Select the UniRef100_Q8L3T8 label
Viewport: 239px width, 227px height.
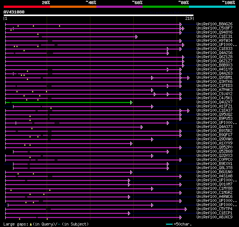point(214,168)
